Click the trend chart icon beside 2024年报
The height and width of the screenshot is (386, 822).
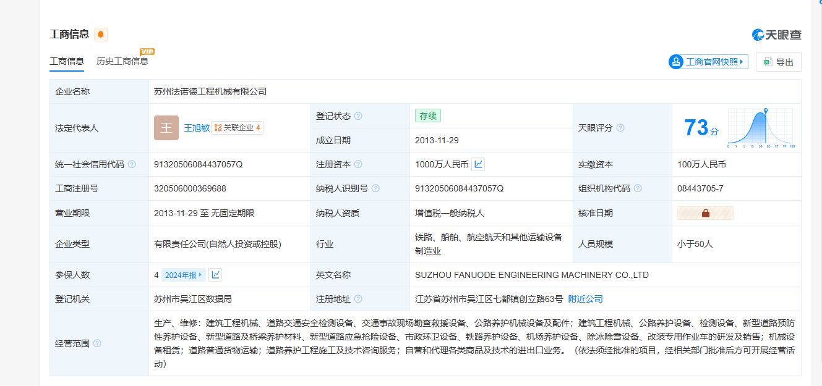click(x=215, y=275)
